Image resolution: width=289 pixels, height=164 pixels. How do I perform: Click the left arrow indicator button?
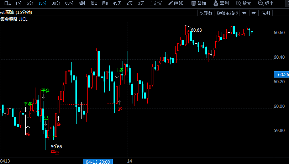(245, 13)
